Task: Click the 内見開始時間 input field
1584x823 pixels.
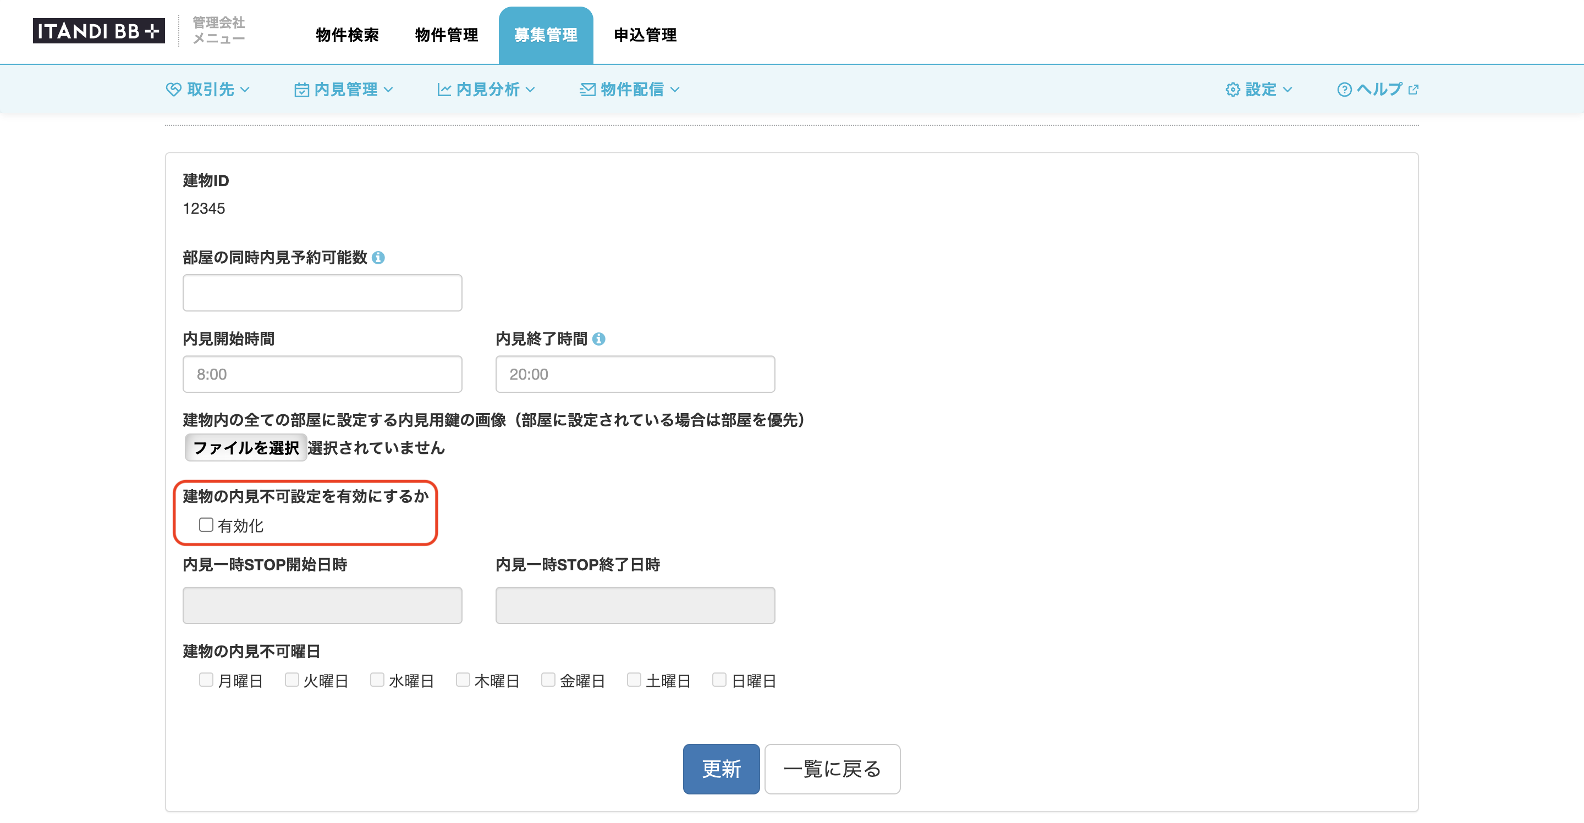Action: [322, 374]
